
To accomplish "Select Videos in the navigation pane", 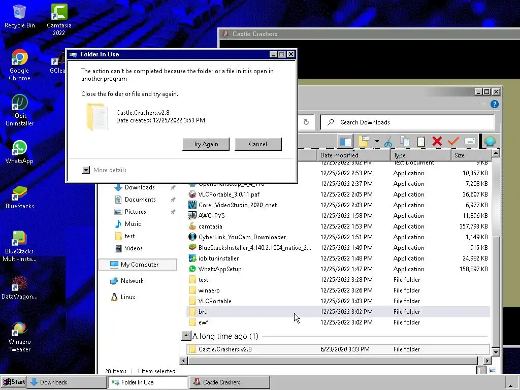I will [133, 248].
